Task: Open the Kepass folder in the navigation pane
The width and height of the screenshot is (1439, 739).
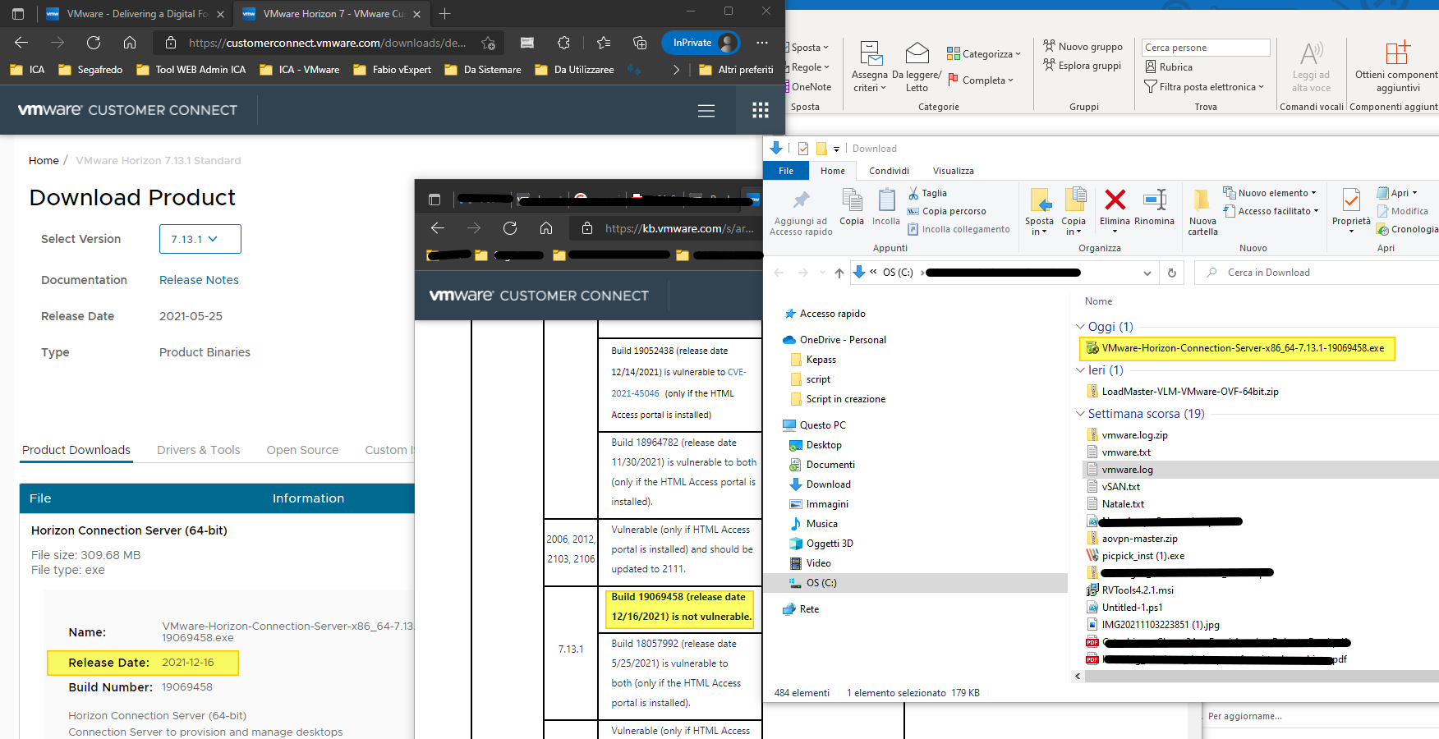Action: pyautogui.click(x=821, y=360)
